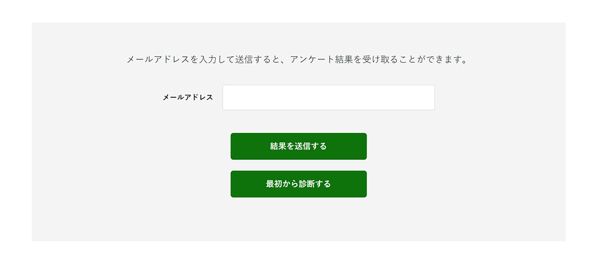Click the 最初から診断する button
The image size is (597, 267).
pyautogui.click(x=298, y=184)
